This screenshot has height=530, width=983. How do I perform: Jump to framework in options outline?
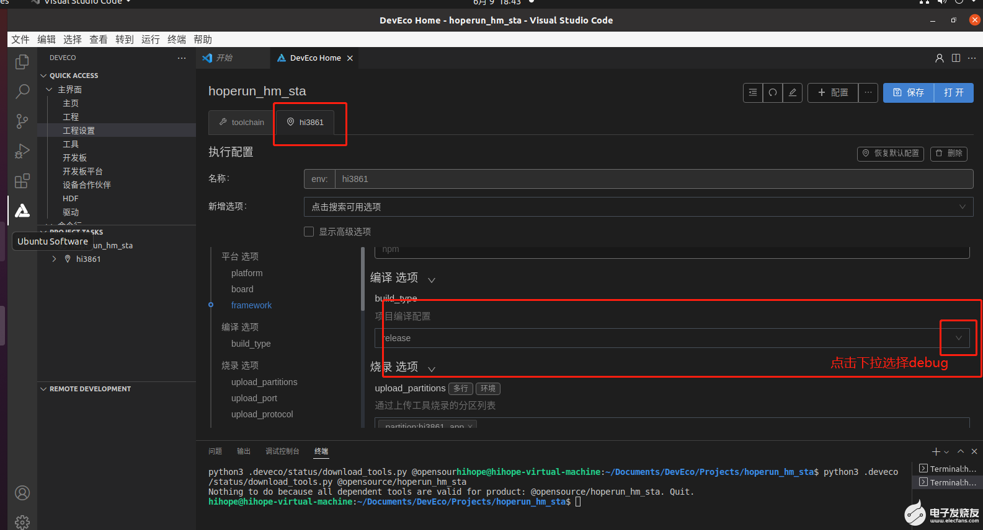tap(251, 305)
